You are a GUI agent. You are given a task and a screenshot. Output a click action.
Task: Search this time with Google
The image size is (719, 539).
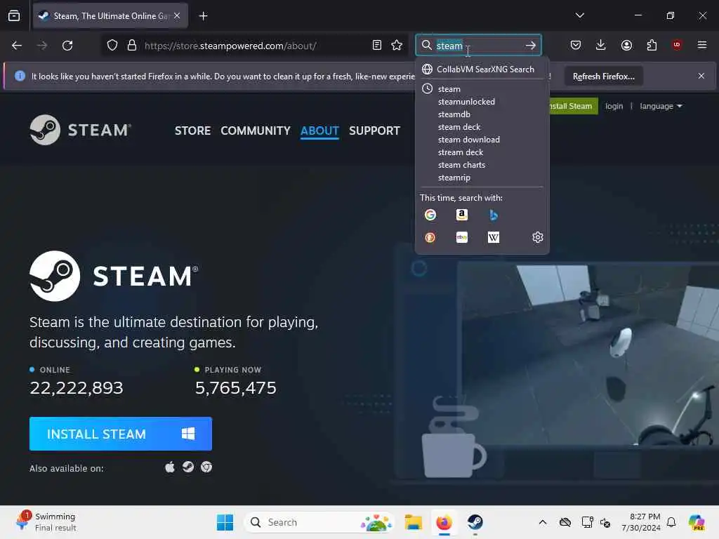tap(430, 215)
